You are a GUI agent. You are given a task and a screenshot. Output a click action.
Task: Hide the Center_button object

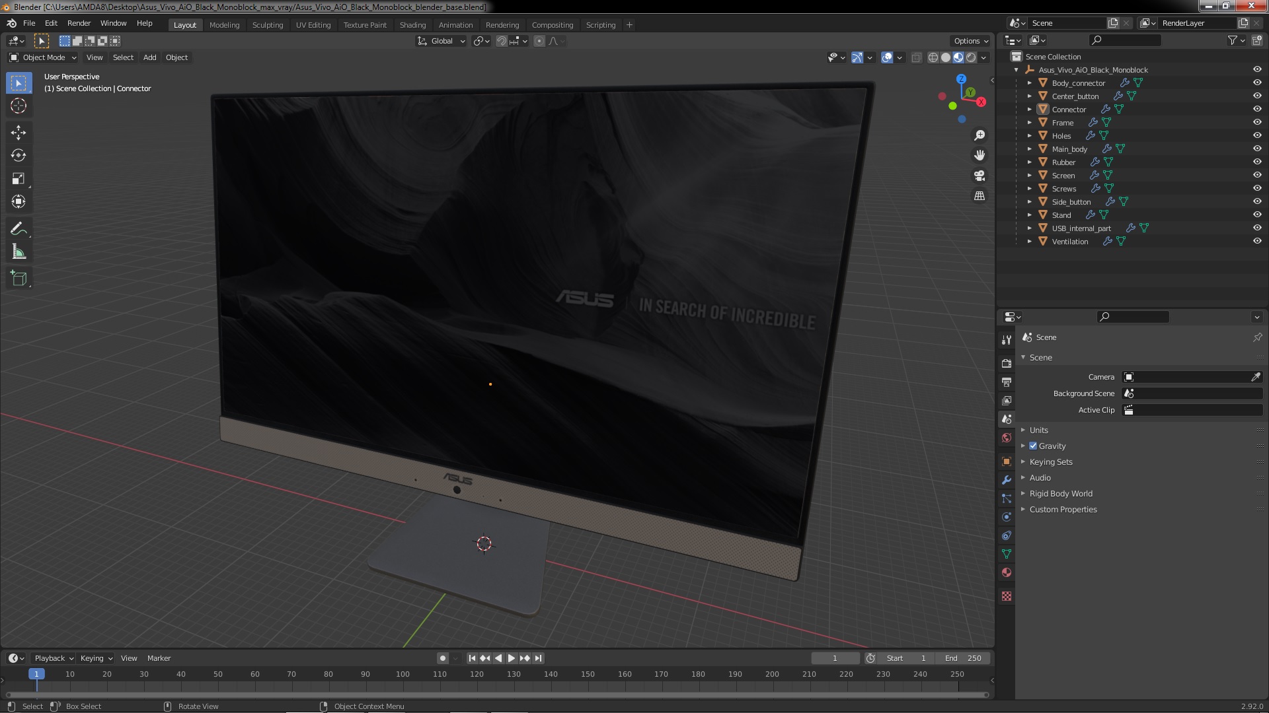pyautogui.click(x=1257, y=96)
